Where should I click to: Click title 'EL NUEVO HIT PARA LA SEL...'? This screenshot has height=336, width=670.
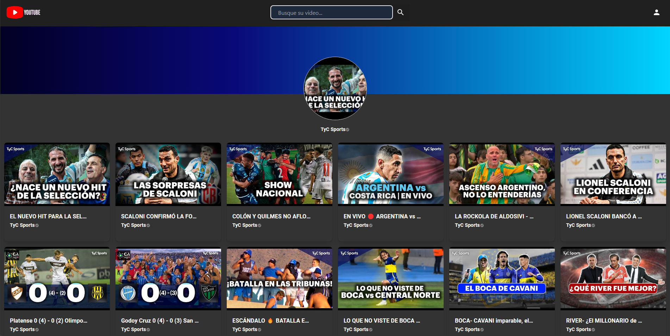point(48,216)
